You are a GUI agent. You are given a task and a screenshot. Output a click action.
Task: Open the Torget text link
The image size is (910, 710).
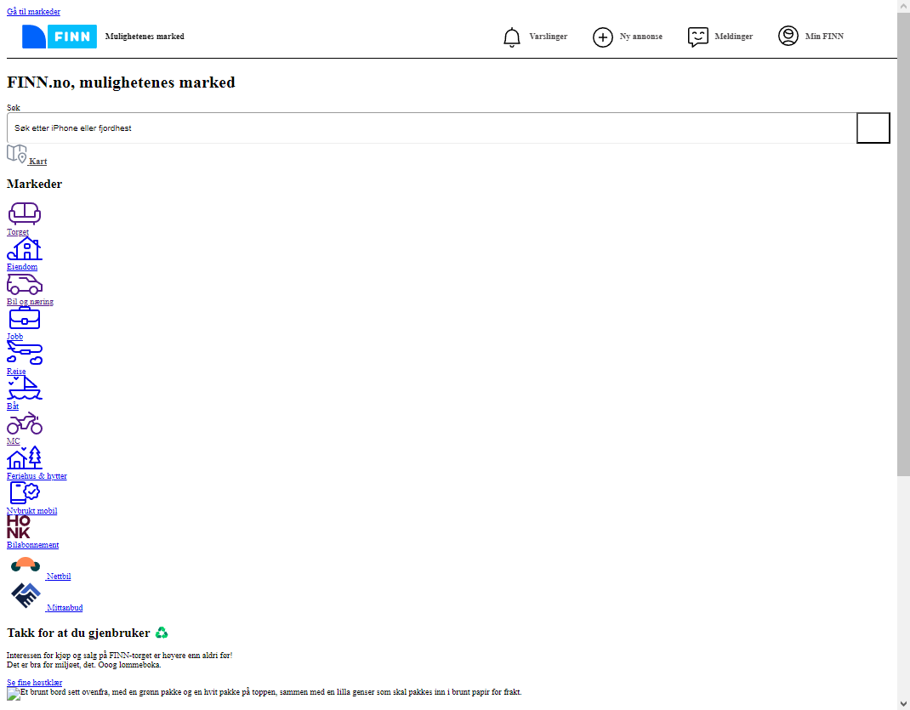(x=17, y=232)
